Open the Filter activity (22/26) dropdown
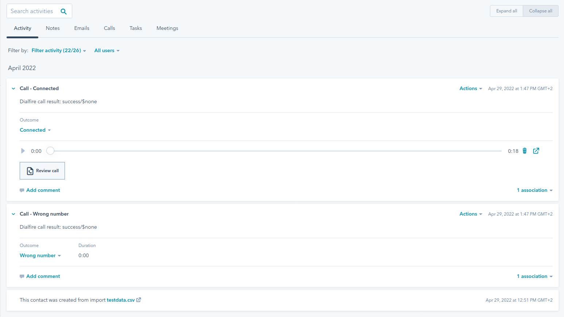The width and height of the screenshot is (564, 317). tap(58, 51)
